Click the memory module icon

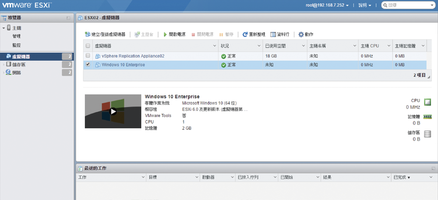427,117
